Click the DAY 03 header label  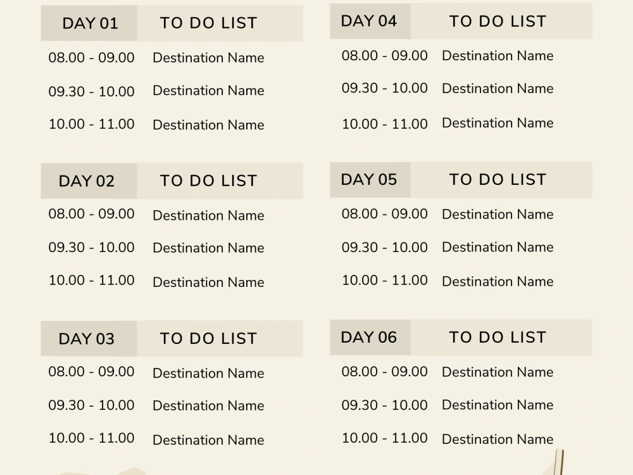pyautogui.click(x=87, y=339)
